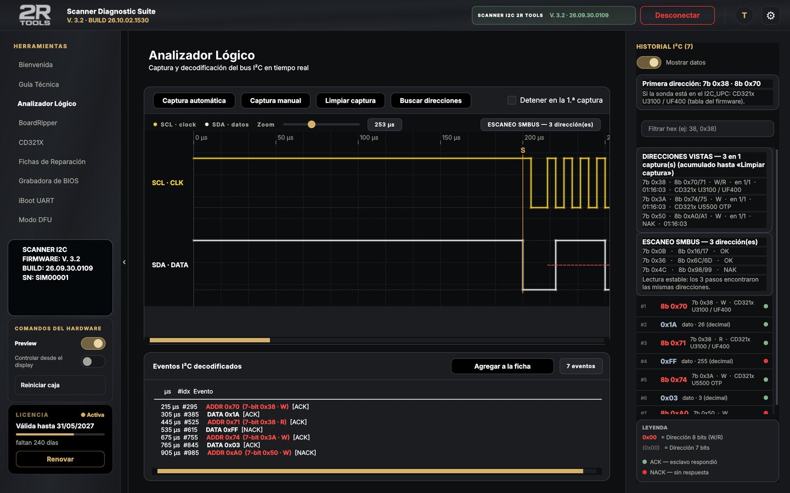Expand the ESCANEO SMBUS 3 dirección(es) badge

tap(540, 124)
